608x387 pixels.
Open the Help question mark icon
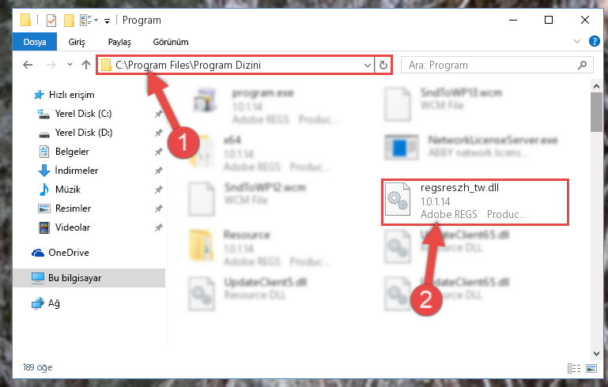pos(594,41)
